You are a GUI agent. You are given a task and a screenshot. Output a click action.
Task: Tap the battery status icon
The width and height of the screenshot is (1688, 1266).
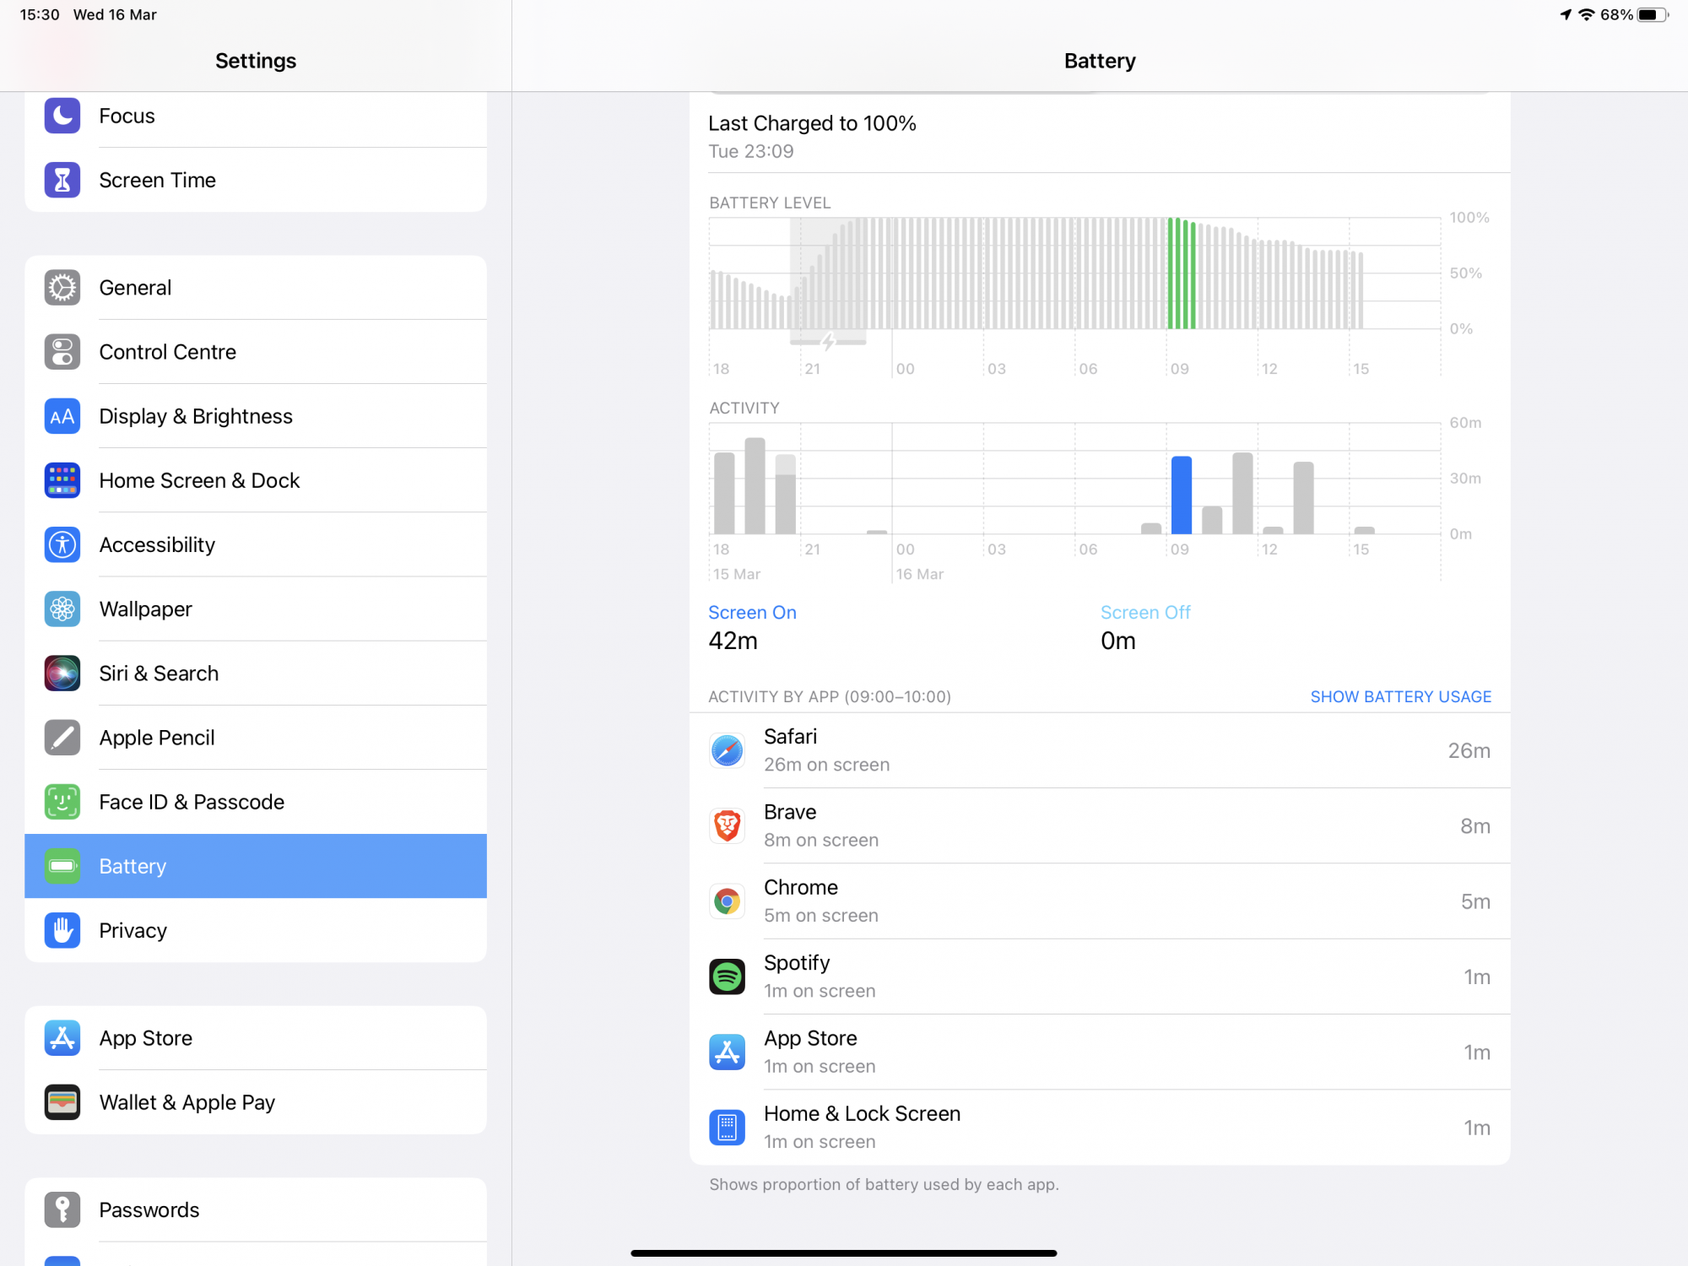(1652, 15)
